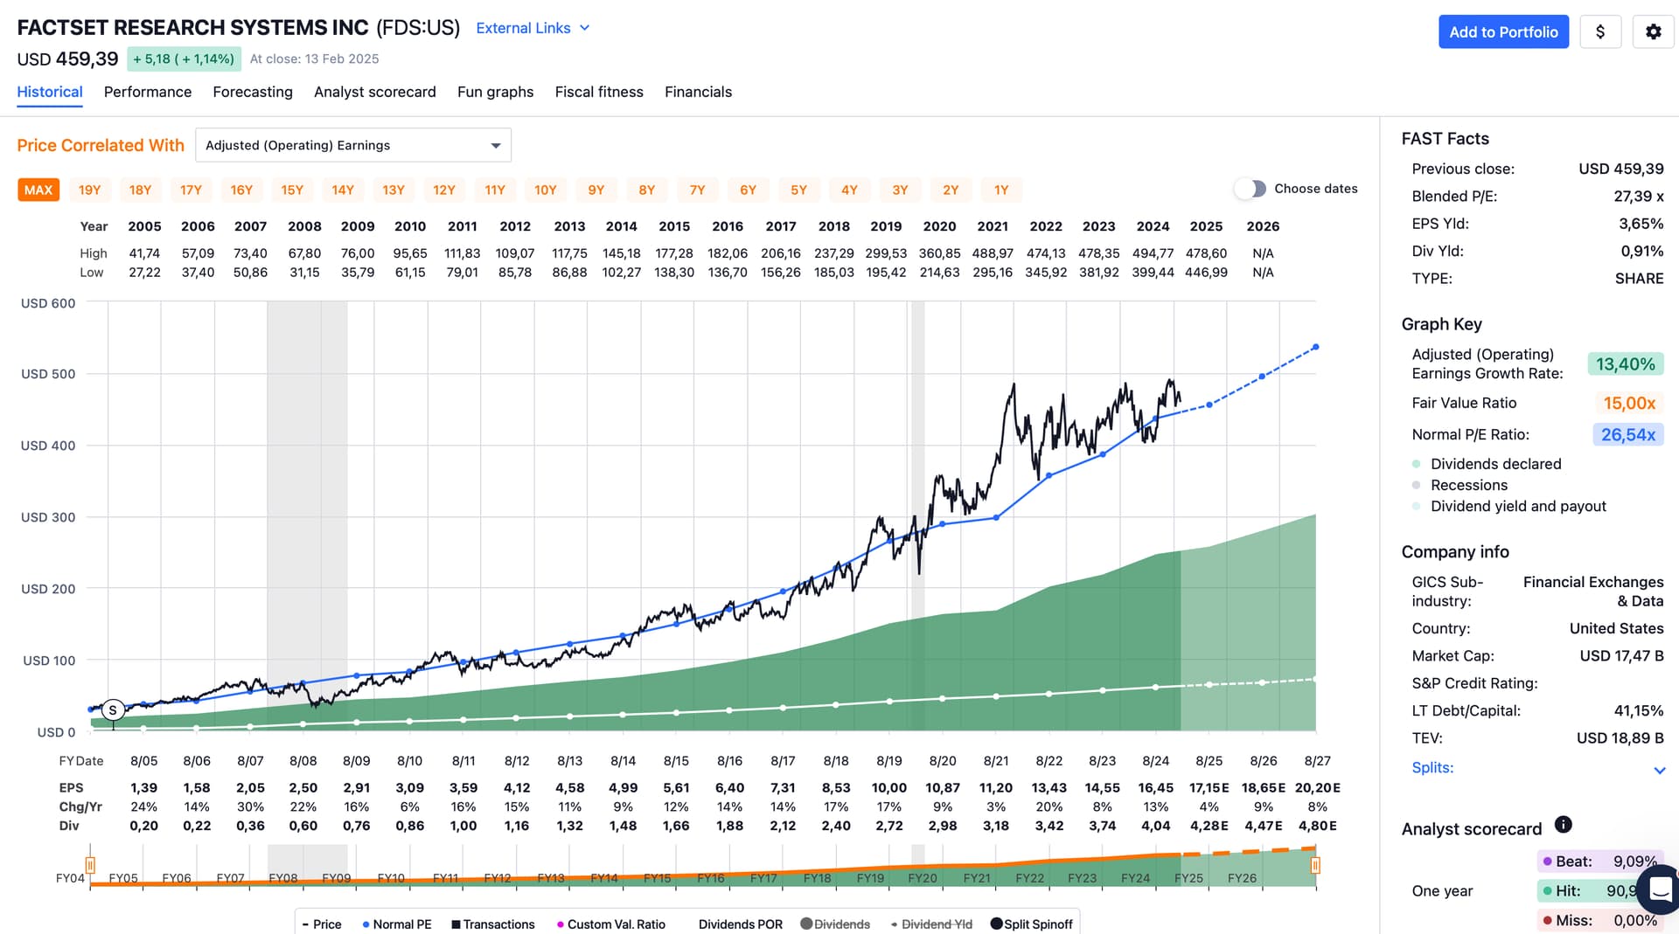This screenshot has width=1679, height=934.
Task: Click the Market Cap USD 17,47 B value
Action: 1621,656
